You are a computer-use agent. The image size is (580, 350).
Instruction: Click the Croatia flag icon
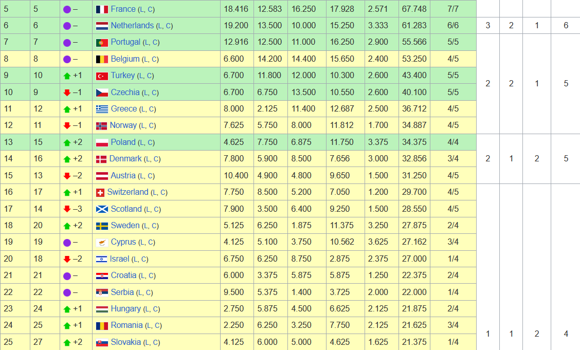pos(102,275)
